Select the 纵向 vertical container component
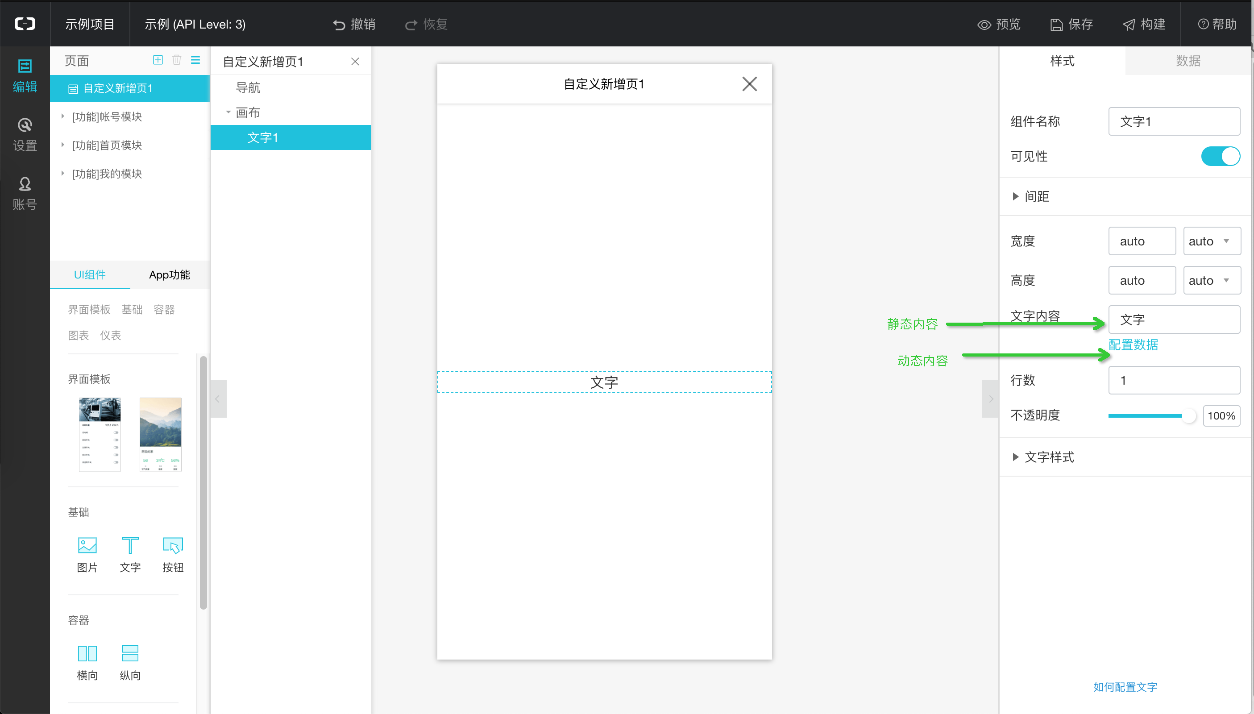 coord(130,663)
